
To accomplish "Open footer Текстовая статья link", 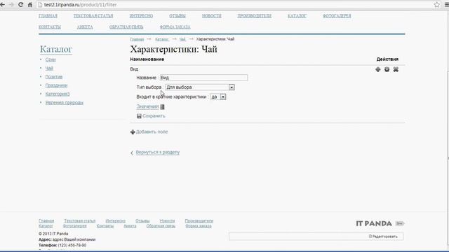I will coord(79,221).
